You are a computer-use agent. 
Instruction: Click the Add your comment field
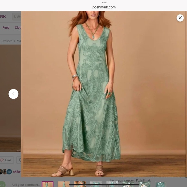[25, 185]
